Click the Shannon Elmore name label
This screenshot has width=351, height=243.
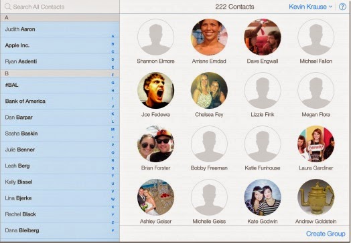tap(156, 61)
